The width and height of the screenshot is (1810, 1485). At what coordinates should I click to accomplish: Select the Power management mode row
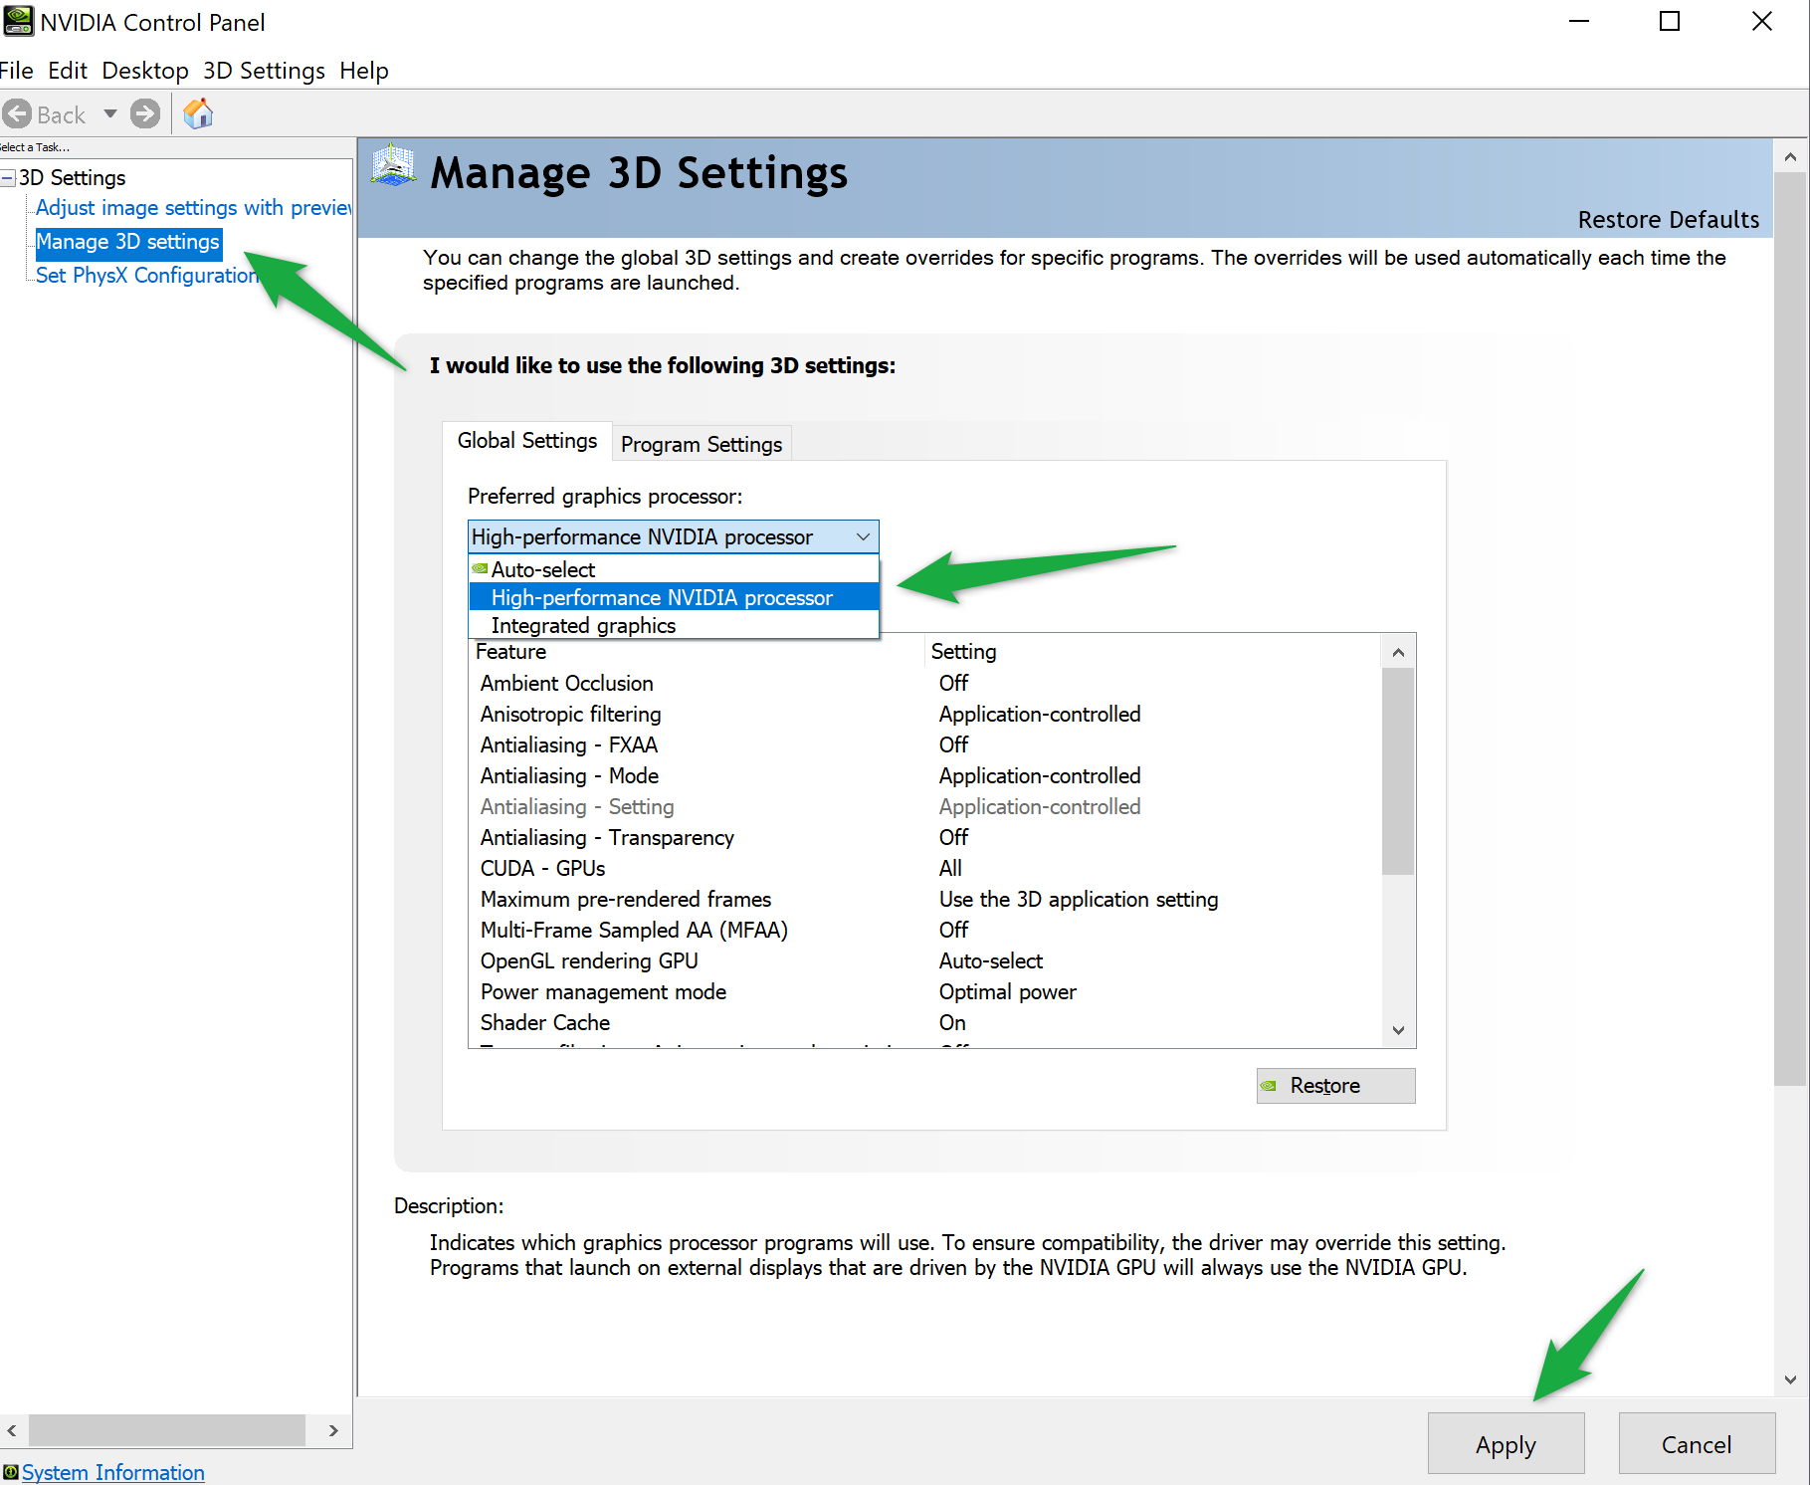(603, 992)
